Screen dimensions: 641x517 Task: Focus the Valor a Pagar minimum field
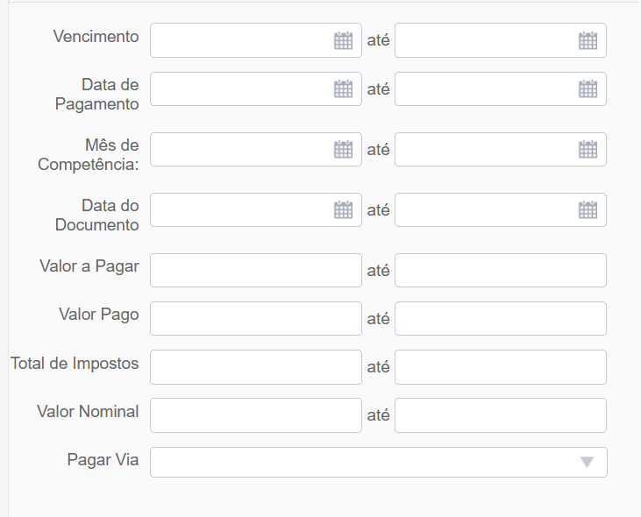[256, 271]
